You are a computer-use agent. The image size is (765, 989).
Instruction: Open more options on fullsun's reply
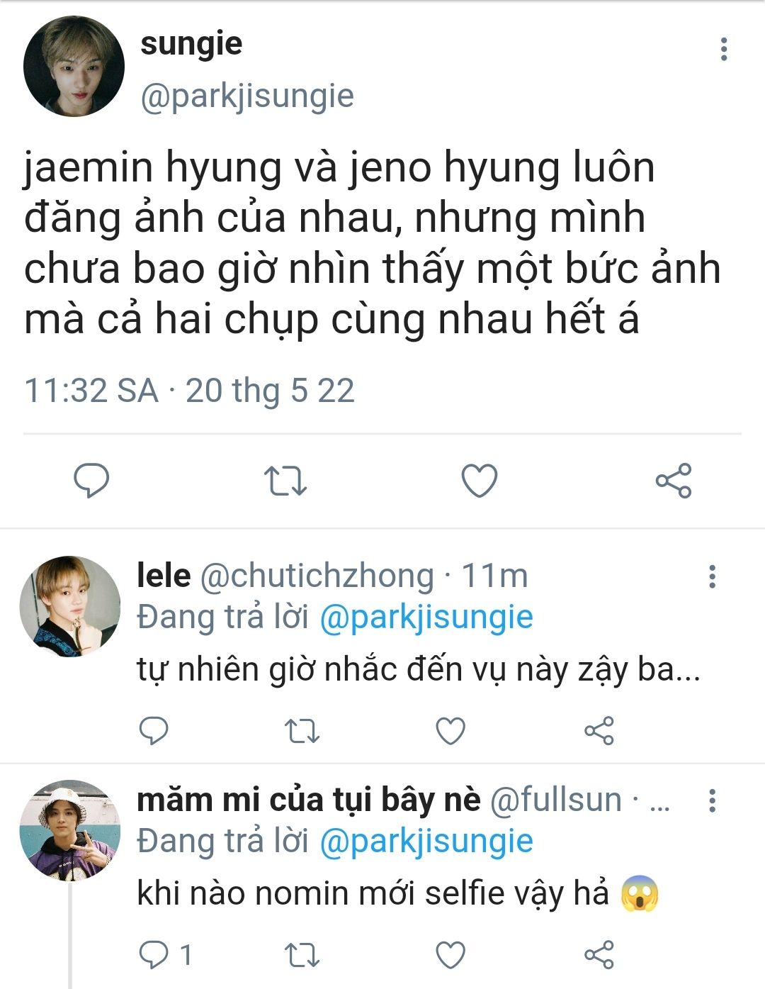(x=712, y=800)
